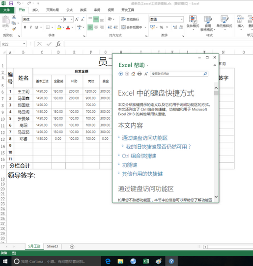Toggle Underline formatting
Image resolution: width=253 pixels, height=266 pixels.
pos(36,27)
